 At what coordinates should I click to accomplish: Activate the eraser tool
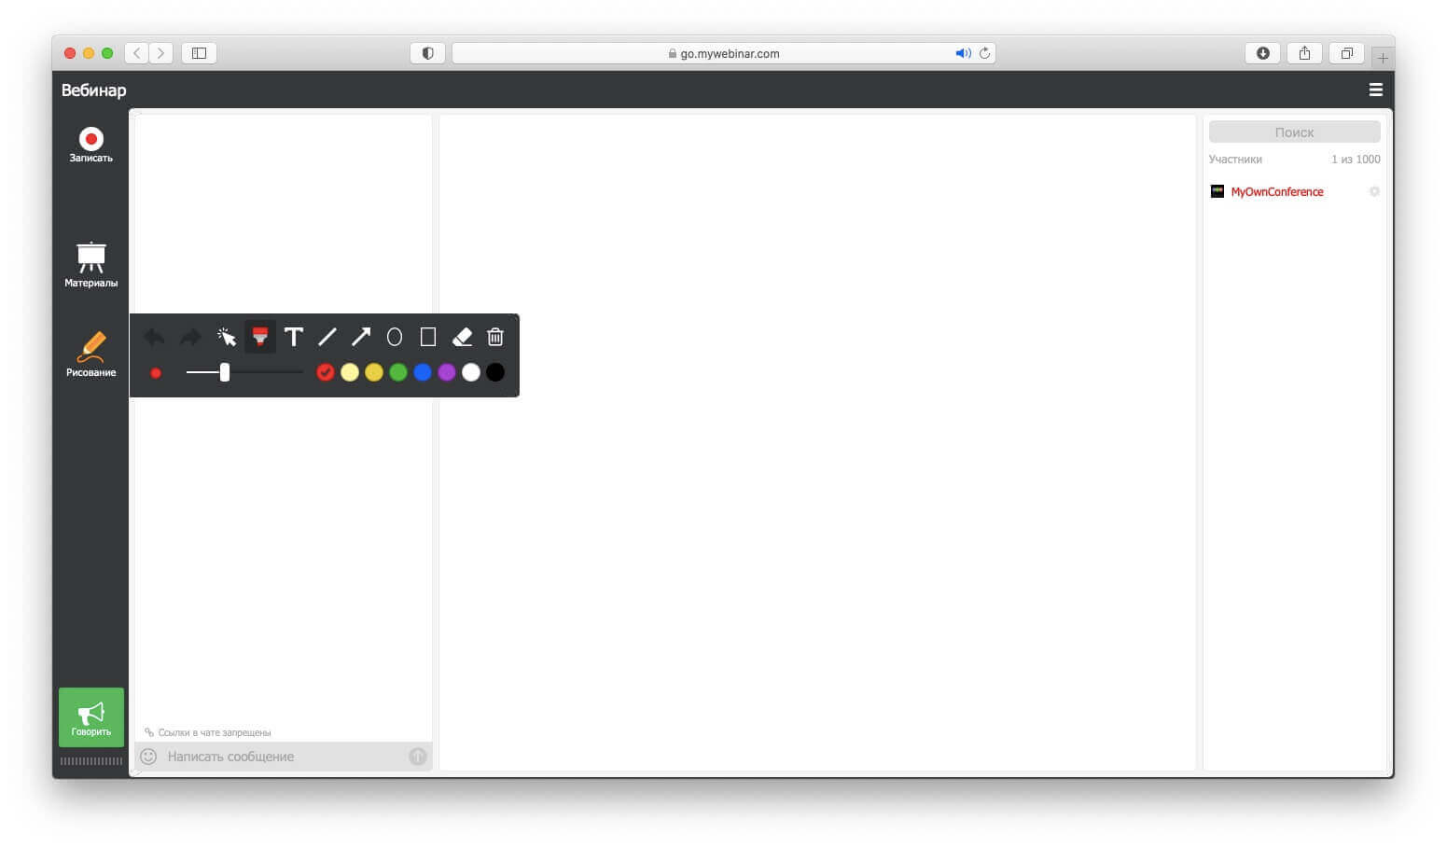click(x=462, y=337)
